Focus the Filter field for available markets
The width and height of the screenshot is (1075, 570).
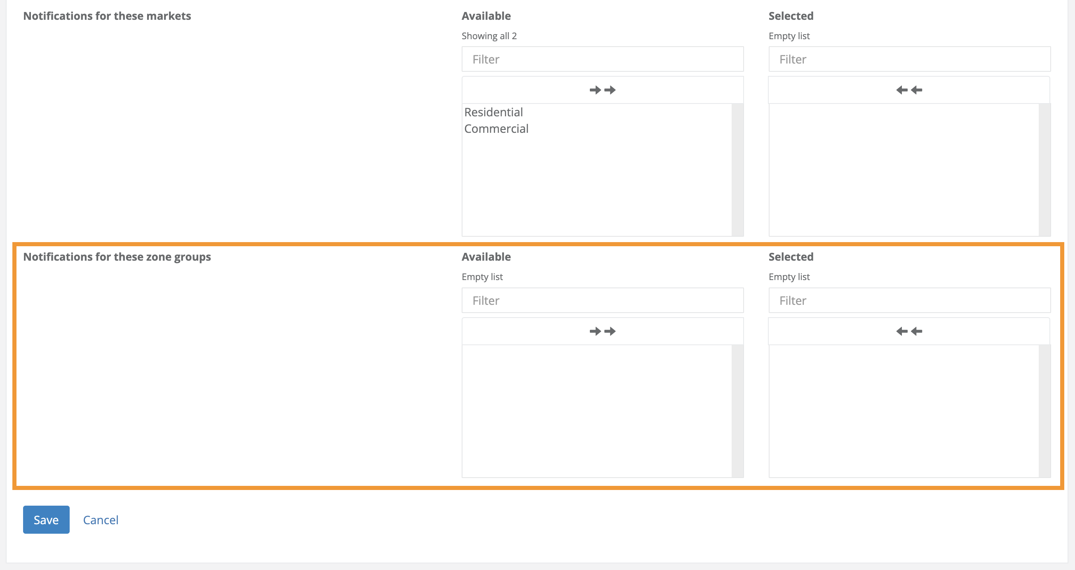click(602, 59)
